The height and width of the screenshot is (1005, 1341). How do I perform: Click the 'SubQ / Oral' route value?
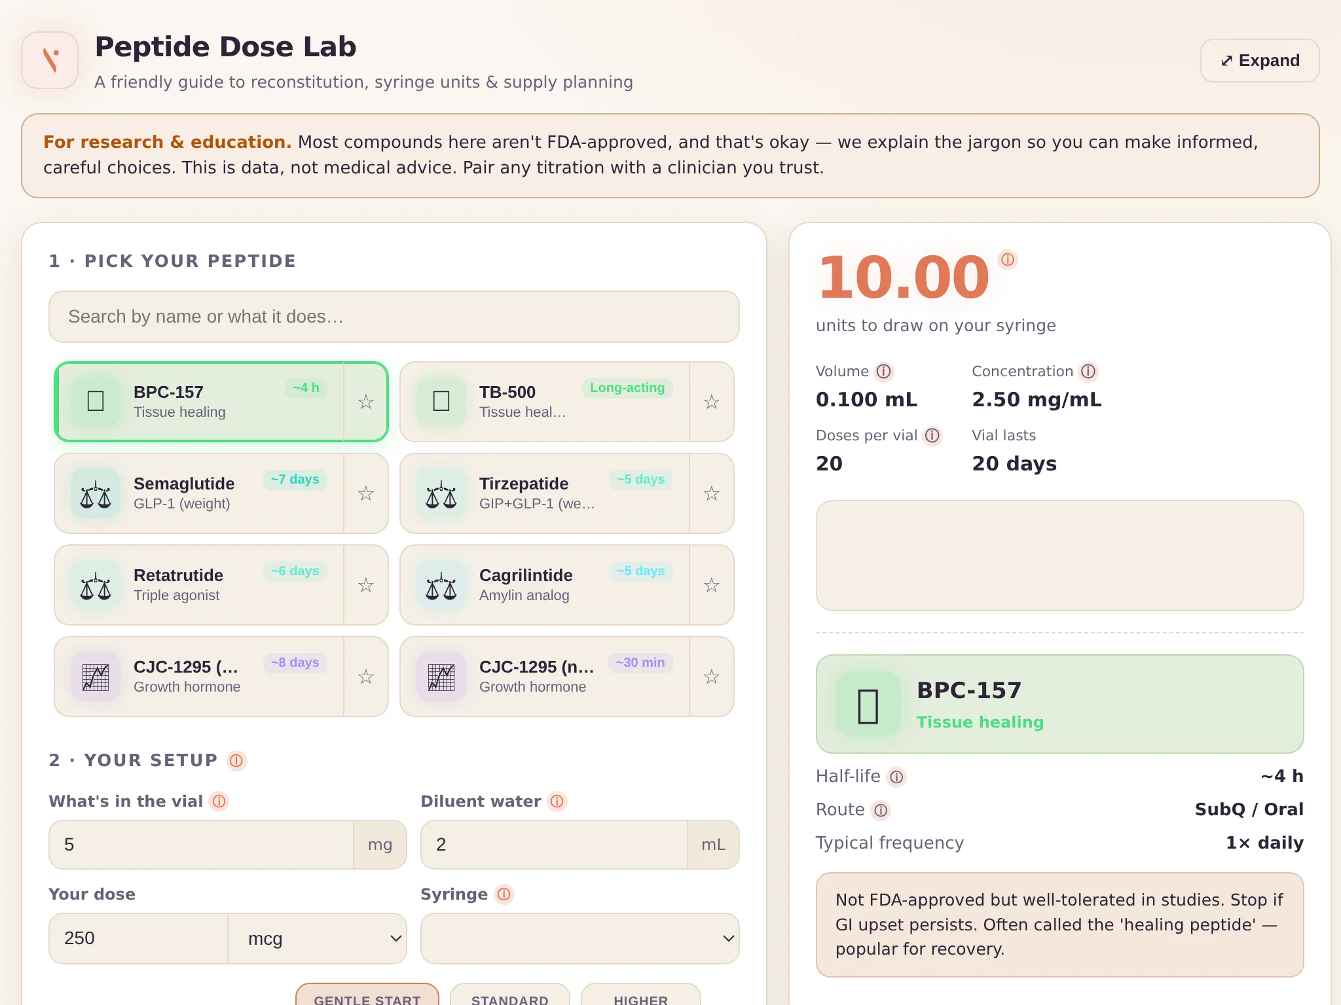click(1249, 810)
